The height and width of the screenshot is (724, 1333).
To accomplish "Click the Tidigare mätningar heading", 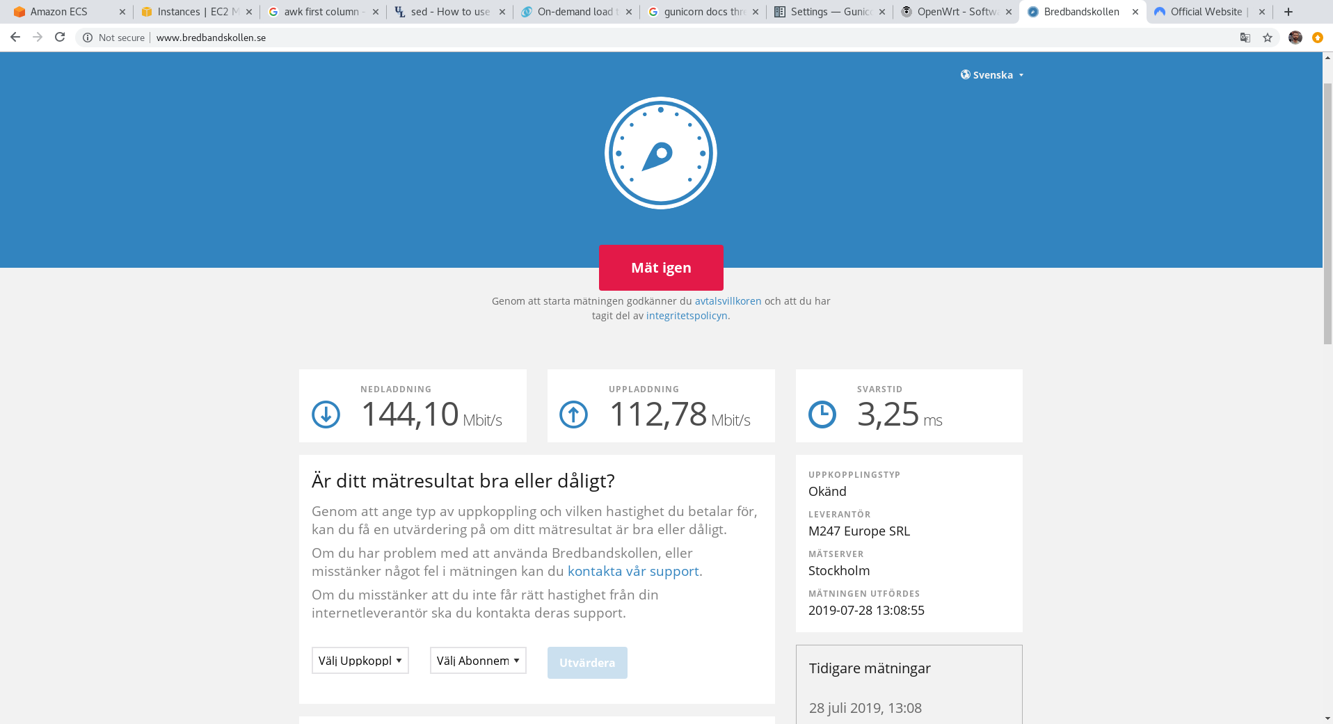I will [870, 668].
